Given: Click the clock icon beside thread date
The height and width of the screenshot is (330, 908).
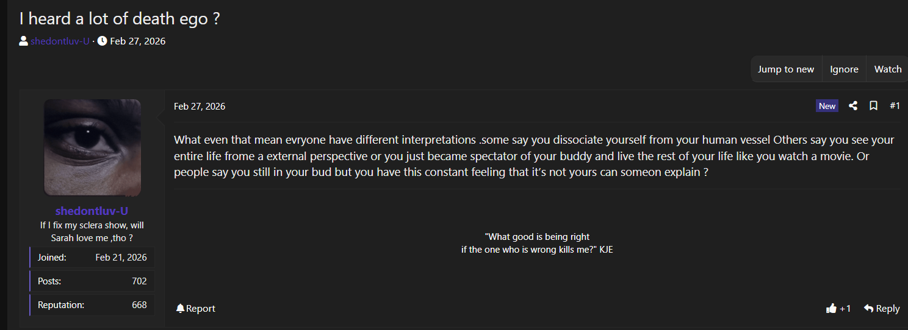Looking at the screenshot, I should (x=102, y=41).
